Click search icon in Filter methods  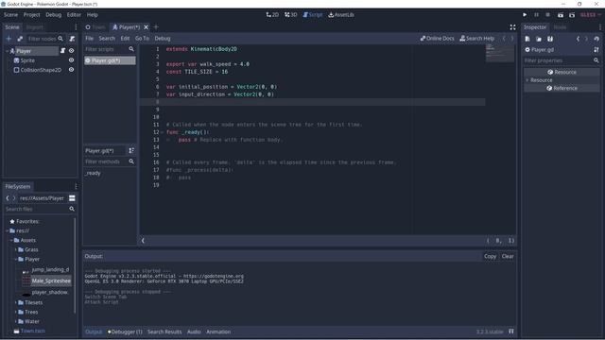tap(131, 161)
